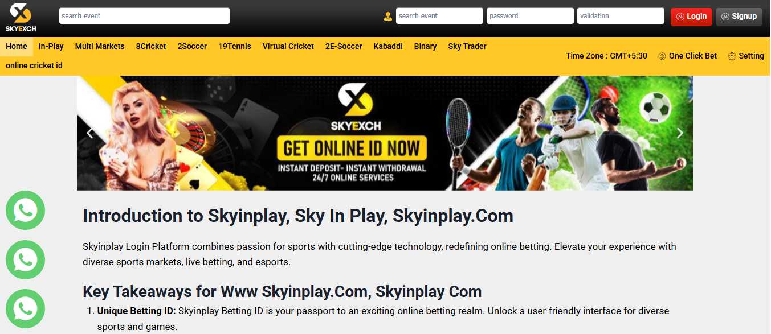The height and width of the screenshot is (334, 771).
Task: Open the online cricket id link
Action: coord(34,65)
